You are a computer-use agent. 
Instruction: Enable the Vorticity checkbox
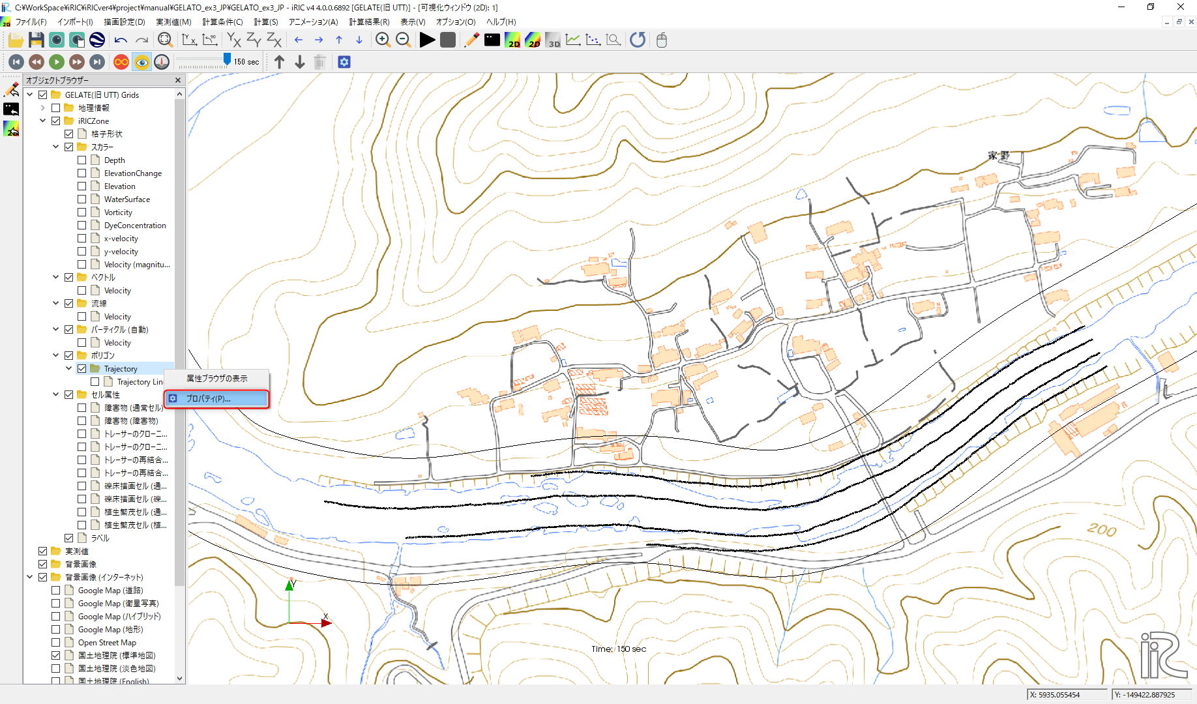81,213
